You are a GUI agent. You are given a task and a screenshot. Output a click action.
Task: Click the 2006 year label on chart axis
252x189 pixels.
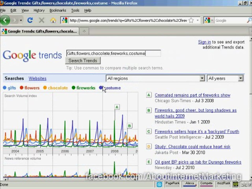[x=65, y=151]
